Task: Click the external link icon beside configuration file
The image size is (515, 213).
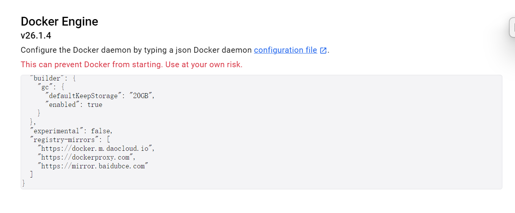Action: [323, 50]
